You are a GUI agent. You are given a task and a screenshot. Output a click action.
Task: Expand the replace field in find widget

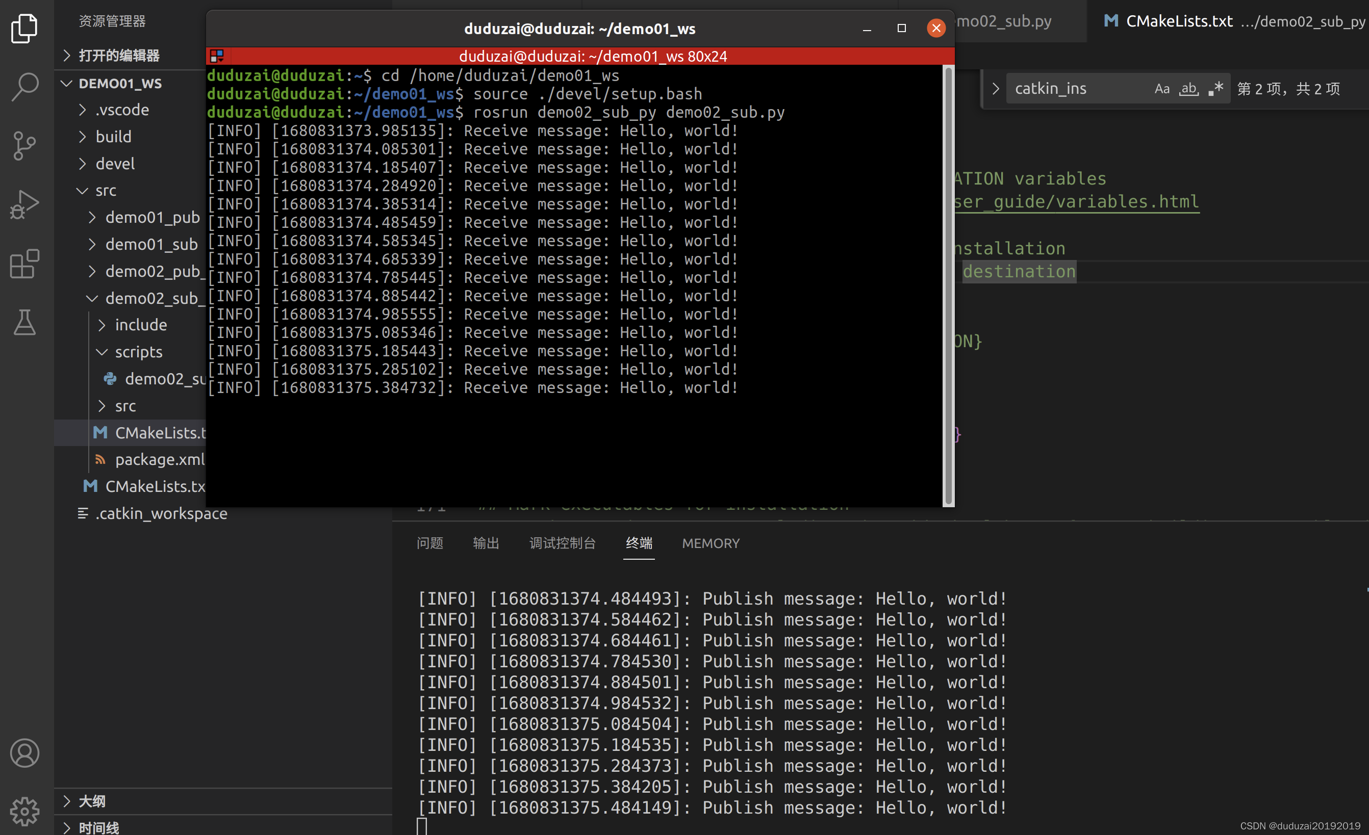coord(995,89)
